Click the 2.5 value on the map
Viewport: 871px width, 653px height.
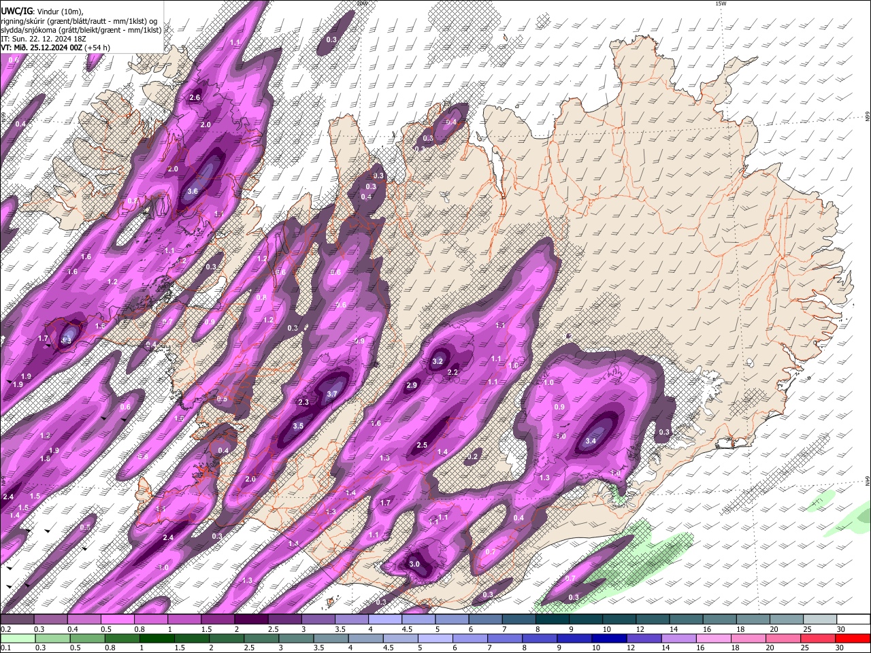(422, 446)
